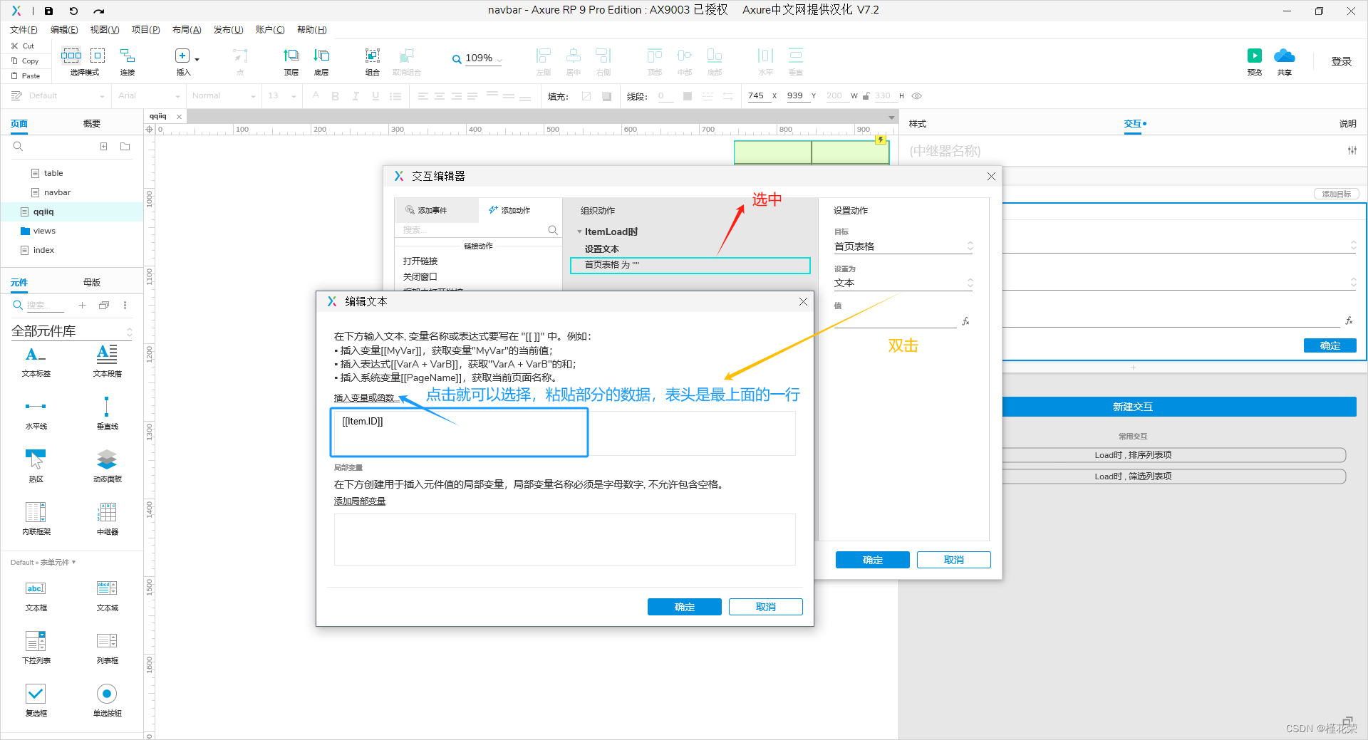
Task: Cancel with 取消 in 编辑文本 dialog
Action: click(x=765, y=607)
